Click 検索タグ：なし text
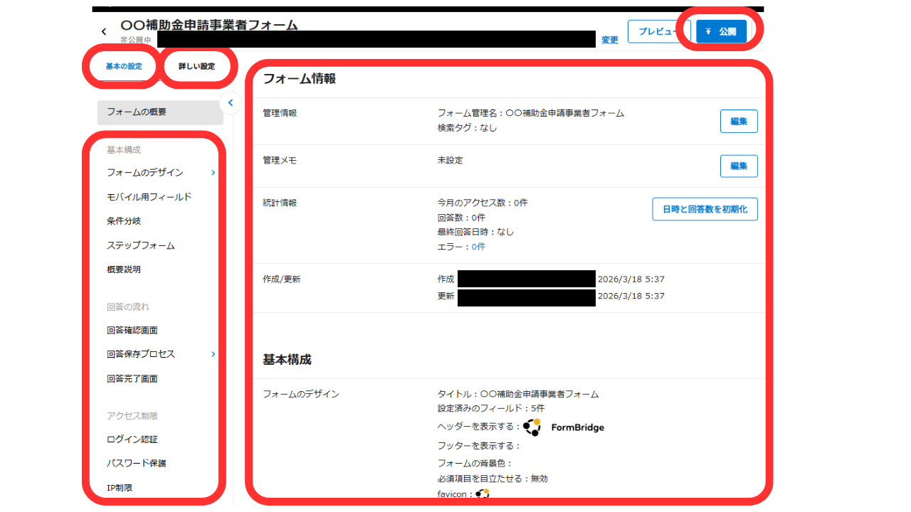 468,128
